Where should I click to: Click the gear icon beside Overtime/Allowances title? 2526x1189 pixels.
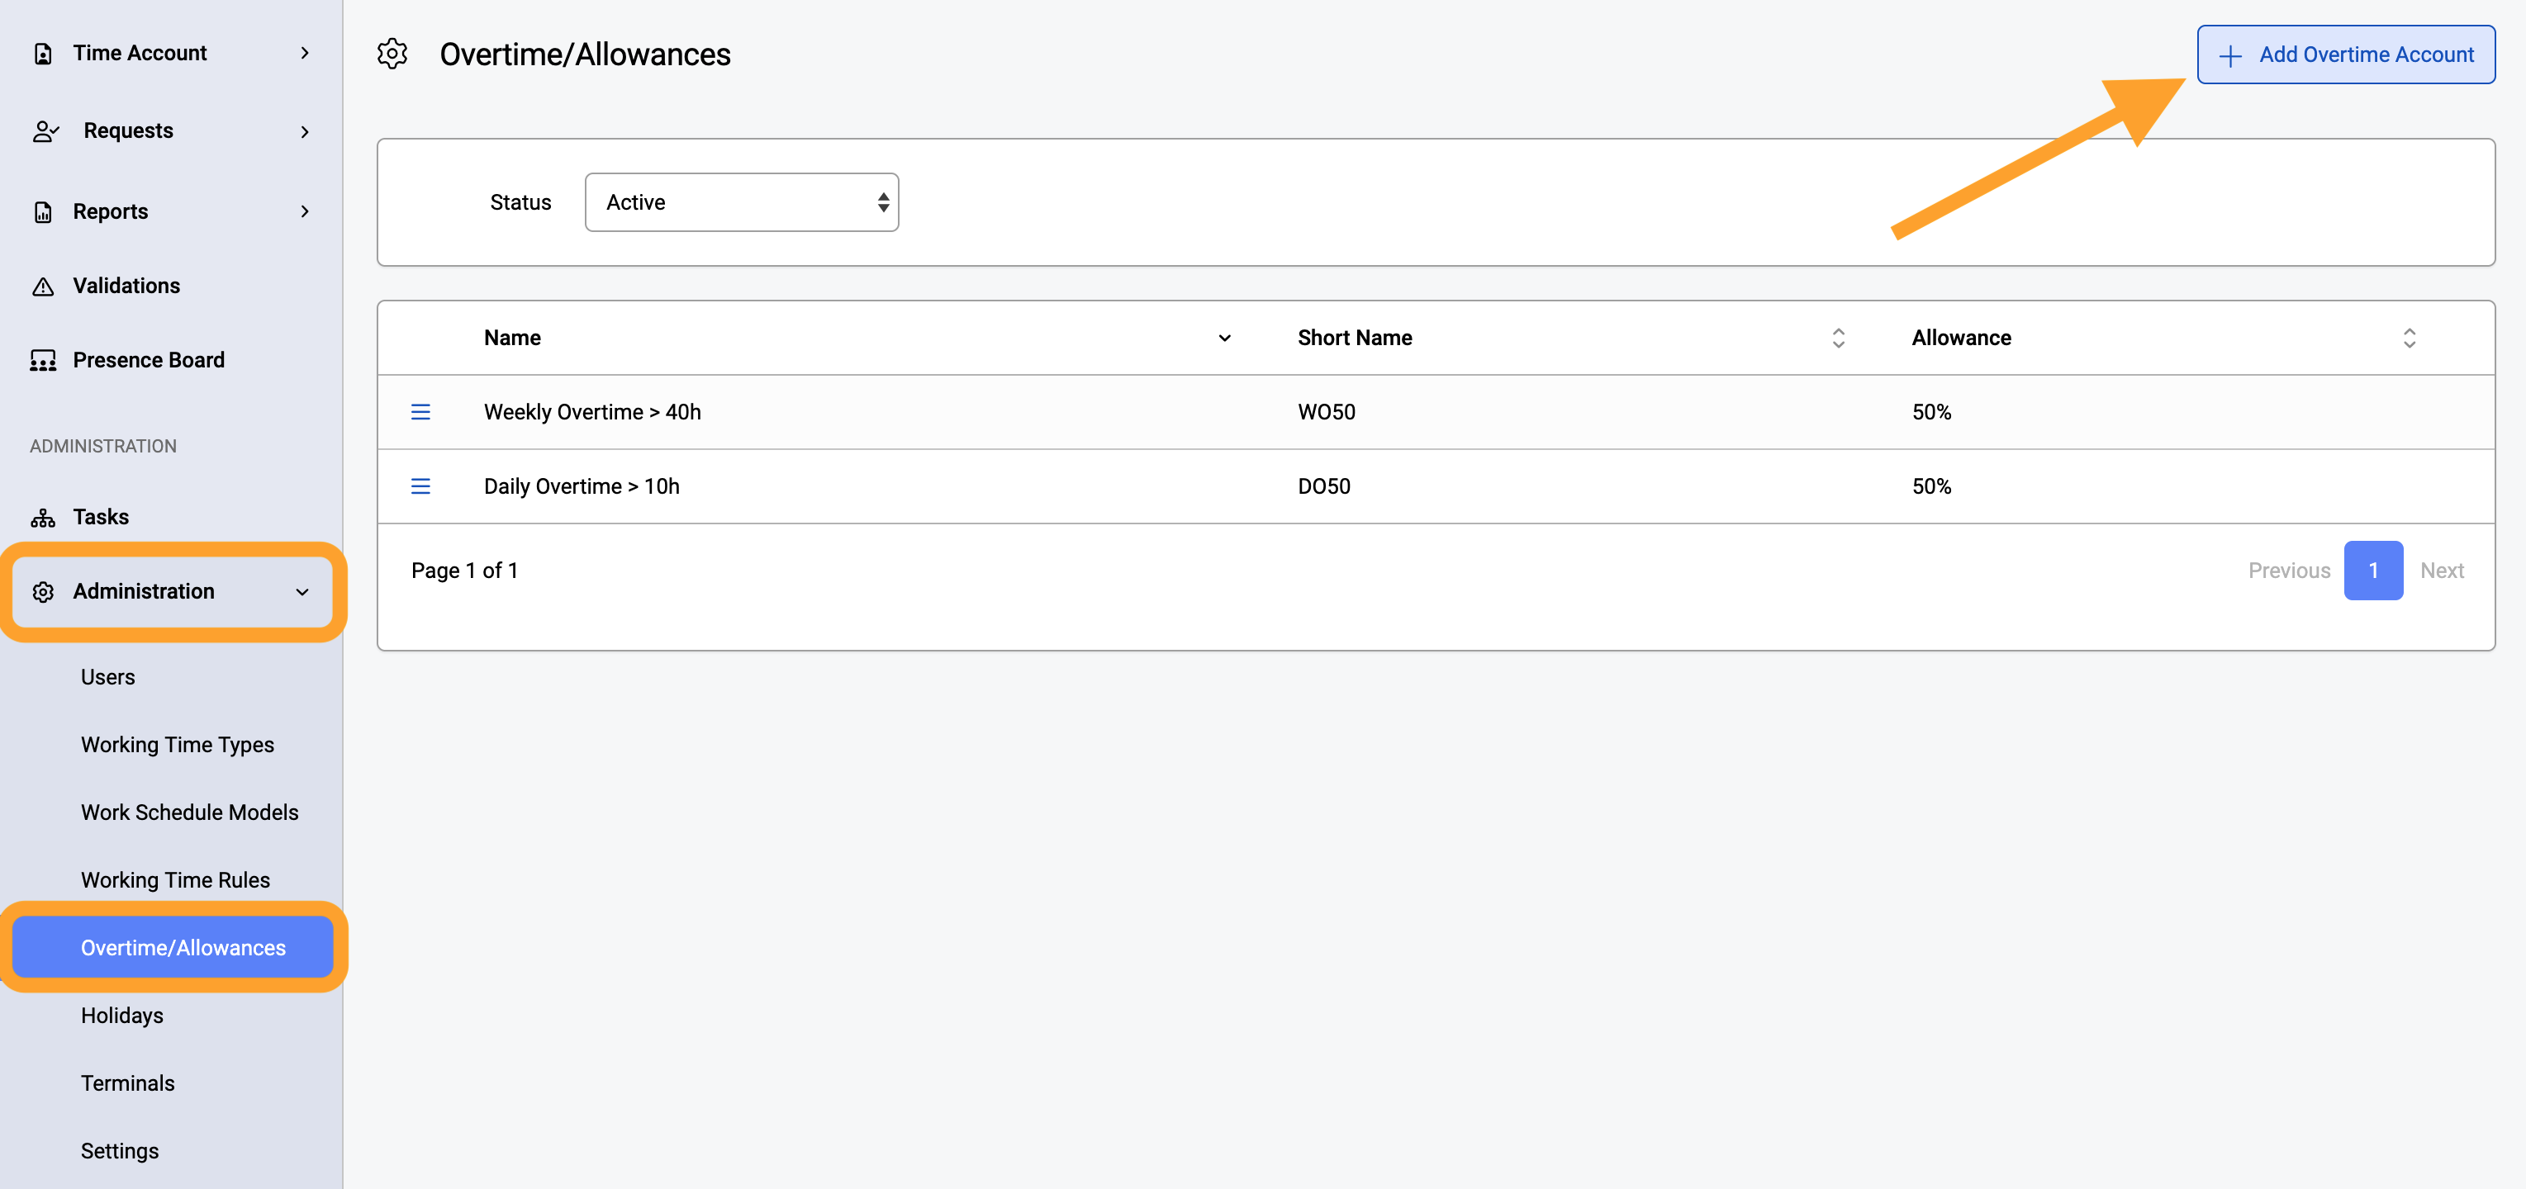[x=392, y=54]
